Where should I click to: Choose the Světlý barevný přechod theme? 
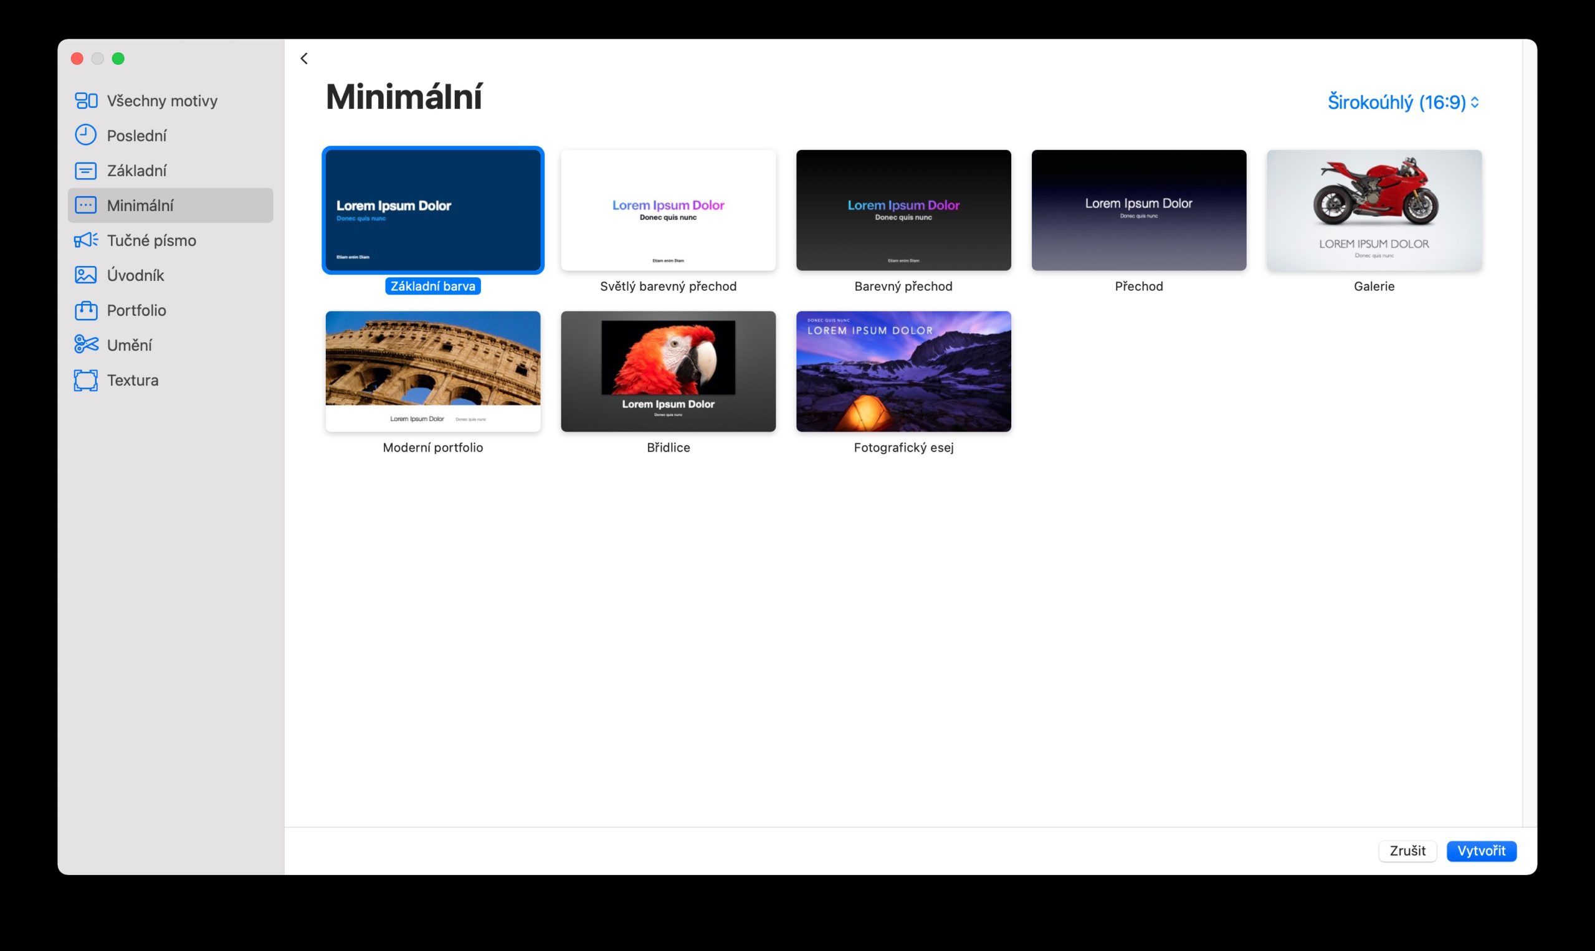pos(668,211)
